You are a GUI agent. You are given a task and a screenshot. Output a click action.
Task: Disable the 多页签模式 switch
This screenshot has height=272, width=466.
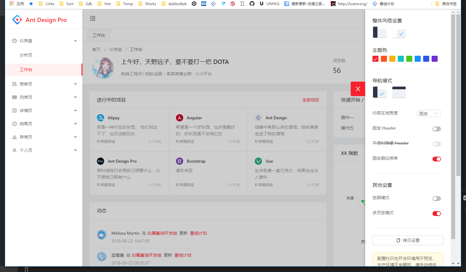[437, 214]
